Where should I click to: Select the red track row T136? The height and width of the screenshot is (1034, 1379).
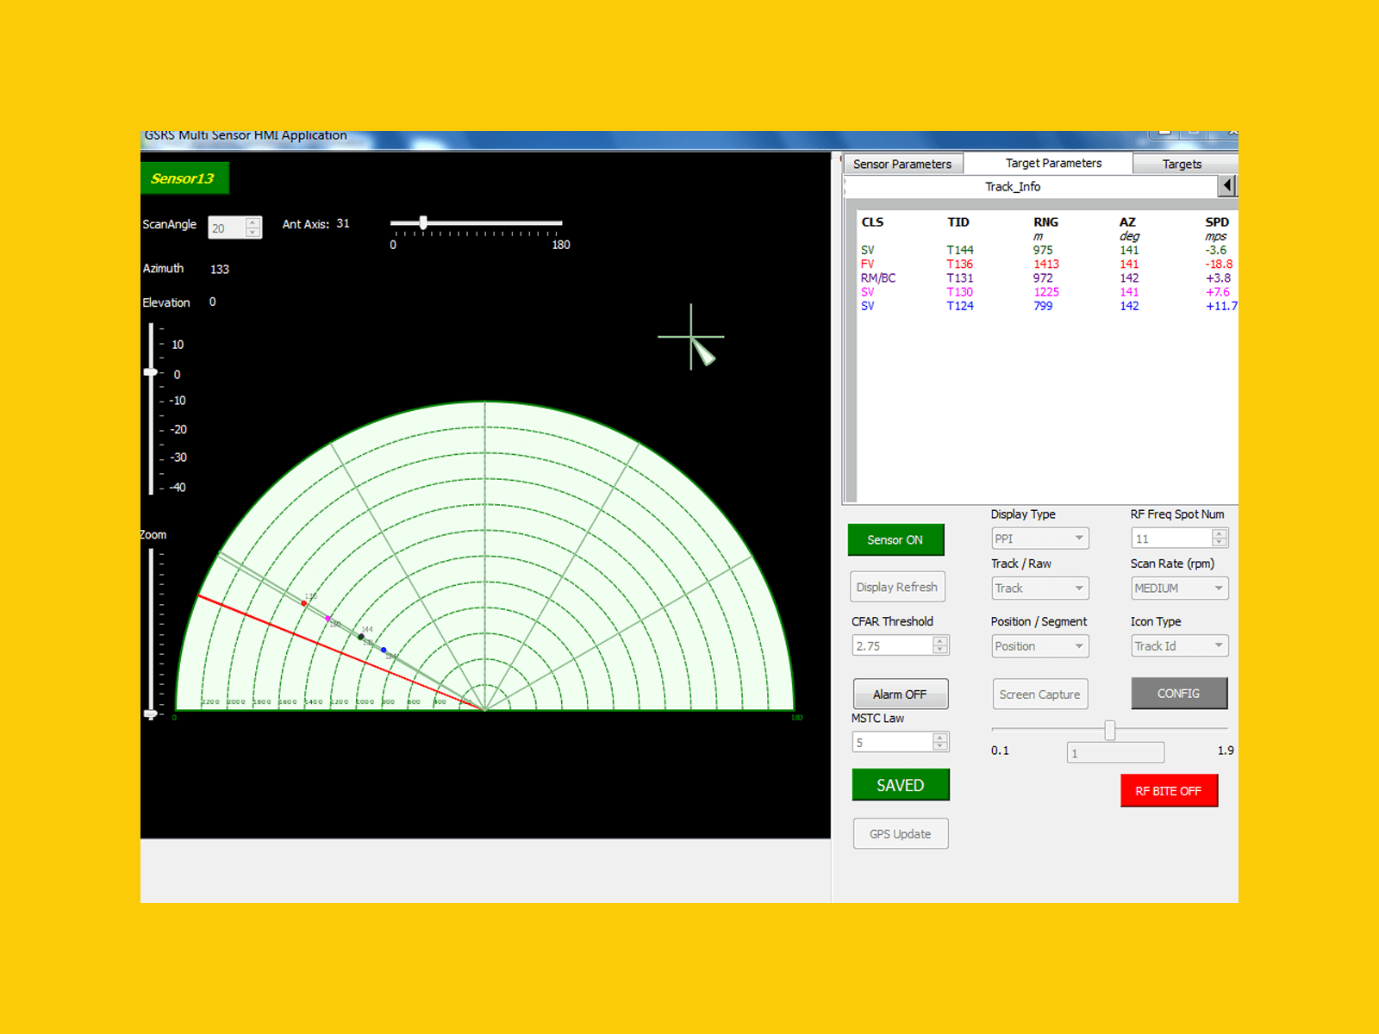point(1048,264)
